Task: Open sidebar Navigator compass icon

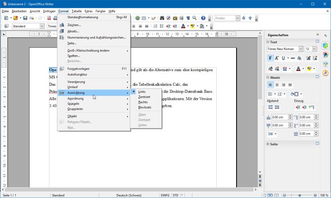Action: 326,72
